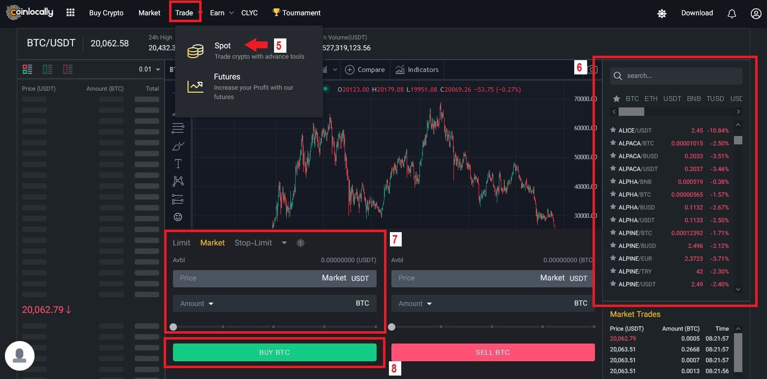Viewport: 767px width, 379px height.
Task: Open the Amount dropdown in the sell form
Action: click(415, 304)
